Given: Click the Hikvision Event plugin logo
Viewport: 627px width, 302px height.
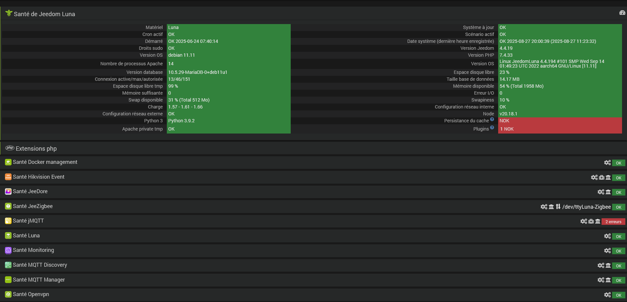Looking at the screenshot, I should (x=8, y=177).
